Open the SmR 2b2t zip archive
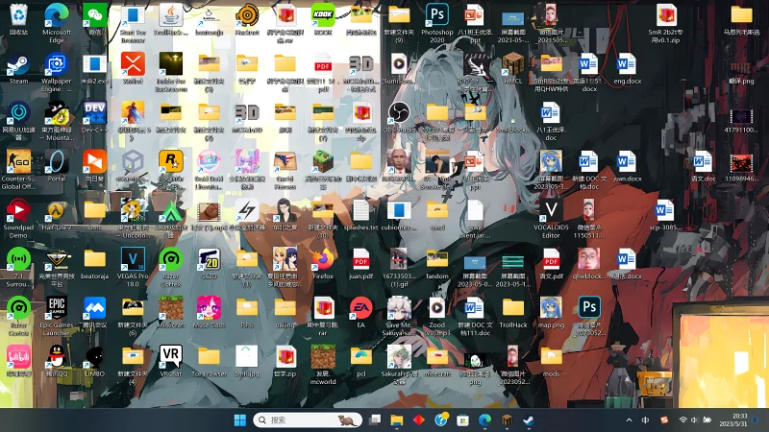 [666, 23]
